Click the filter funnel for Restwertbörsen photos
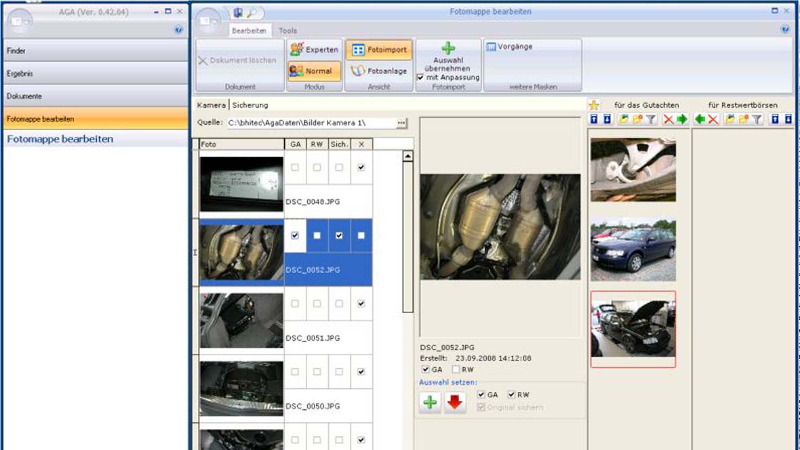 [757, 119]
